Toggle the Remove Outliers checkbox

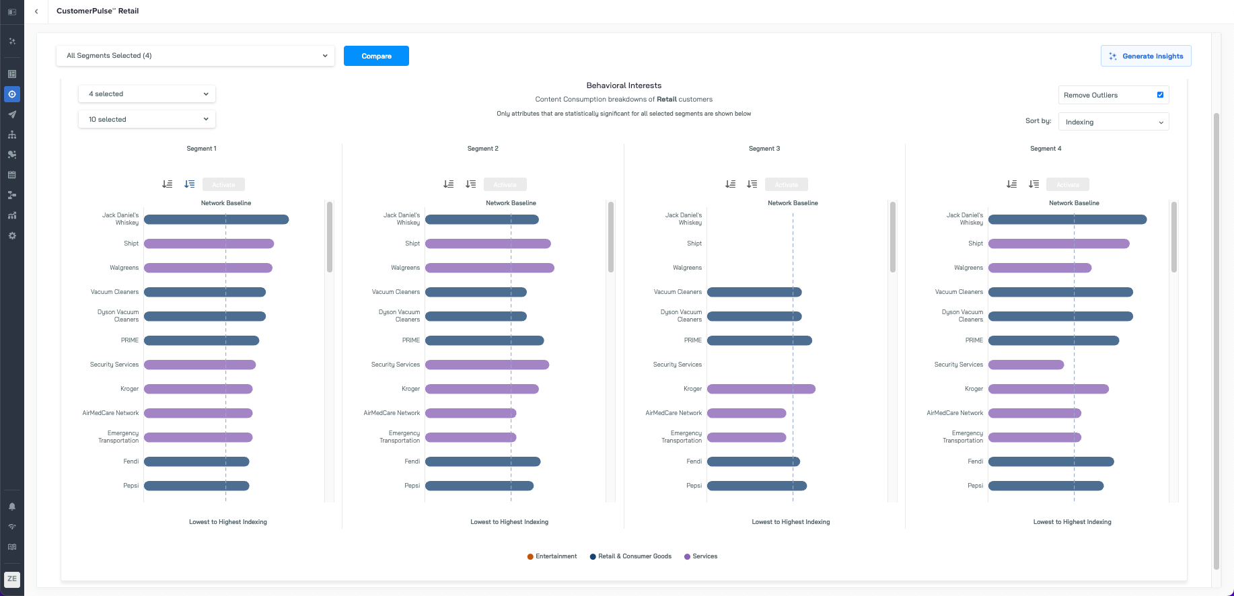(x=1160, y=95)
